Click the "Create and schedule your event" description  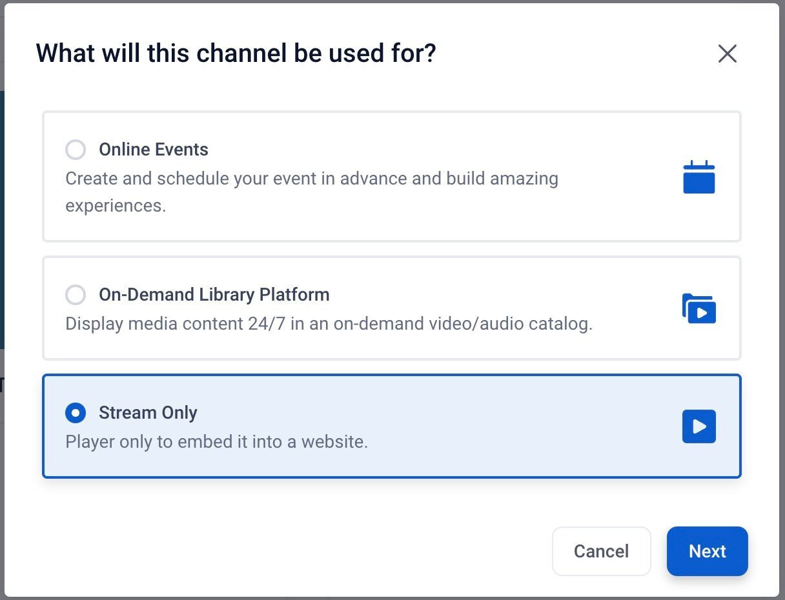click(x=312, y=192)
